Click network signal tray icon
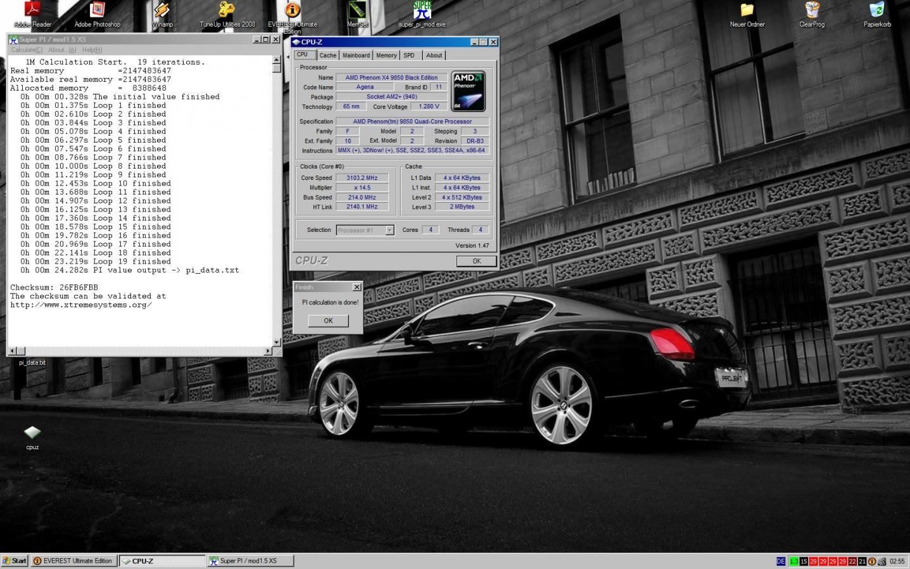The height and width of the screenshot is (569, 910). click(882, 561)
